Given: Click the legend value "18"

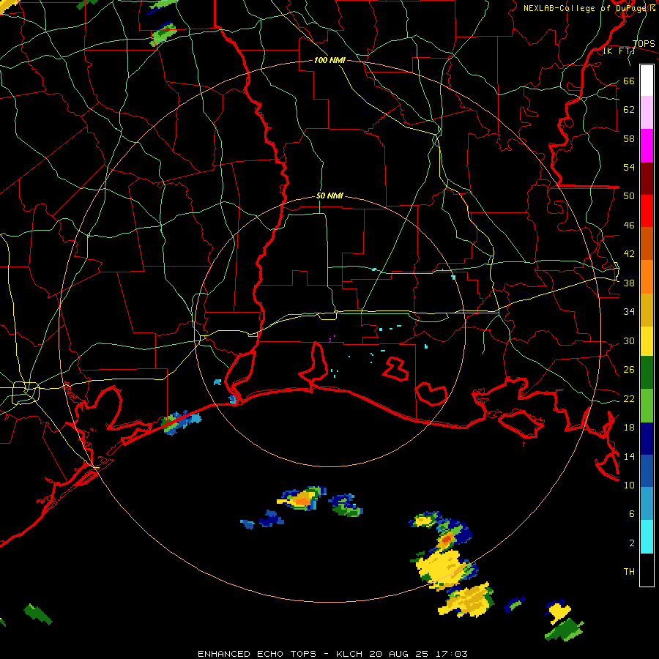Looking at the screenshot, I should (x=629, y=428).
